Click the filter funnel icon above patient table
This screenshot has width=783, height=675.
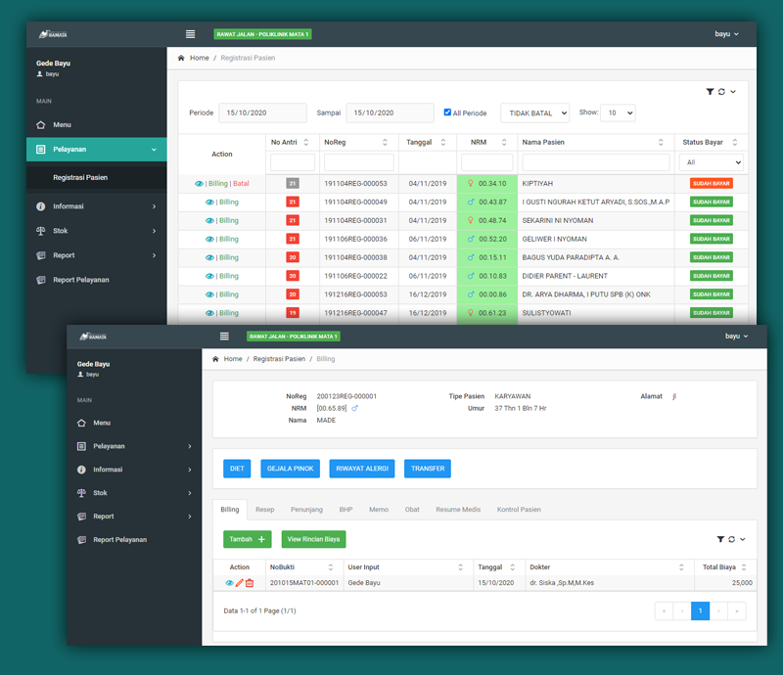(x=710, y=92)
